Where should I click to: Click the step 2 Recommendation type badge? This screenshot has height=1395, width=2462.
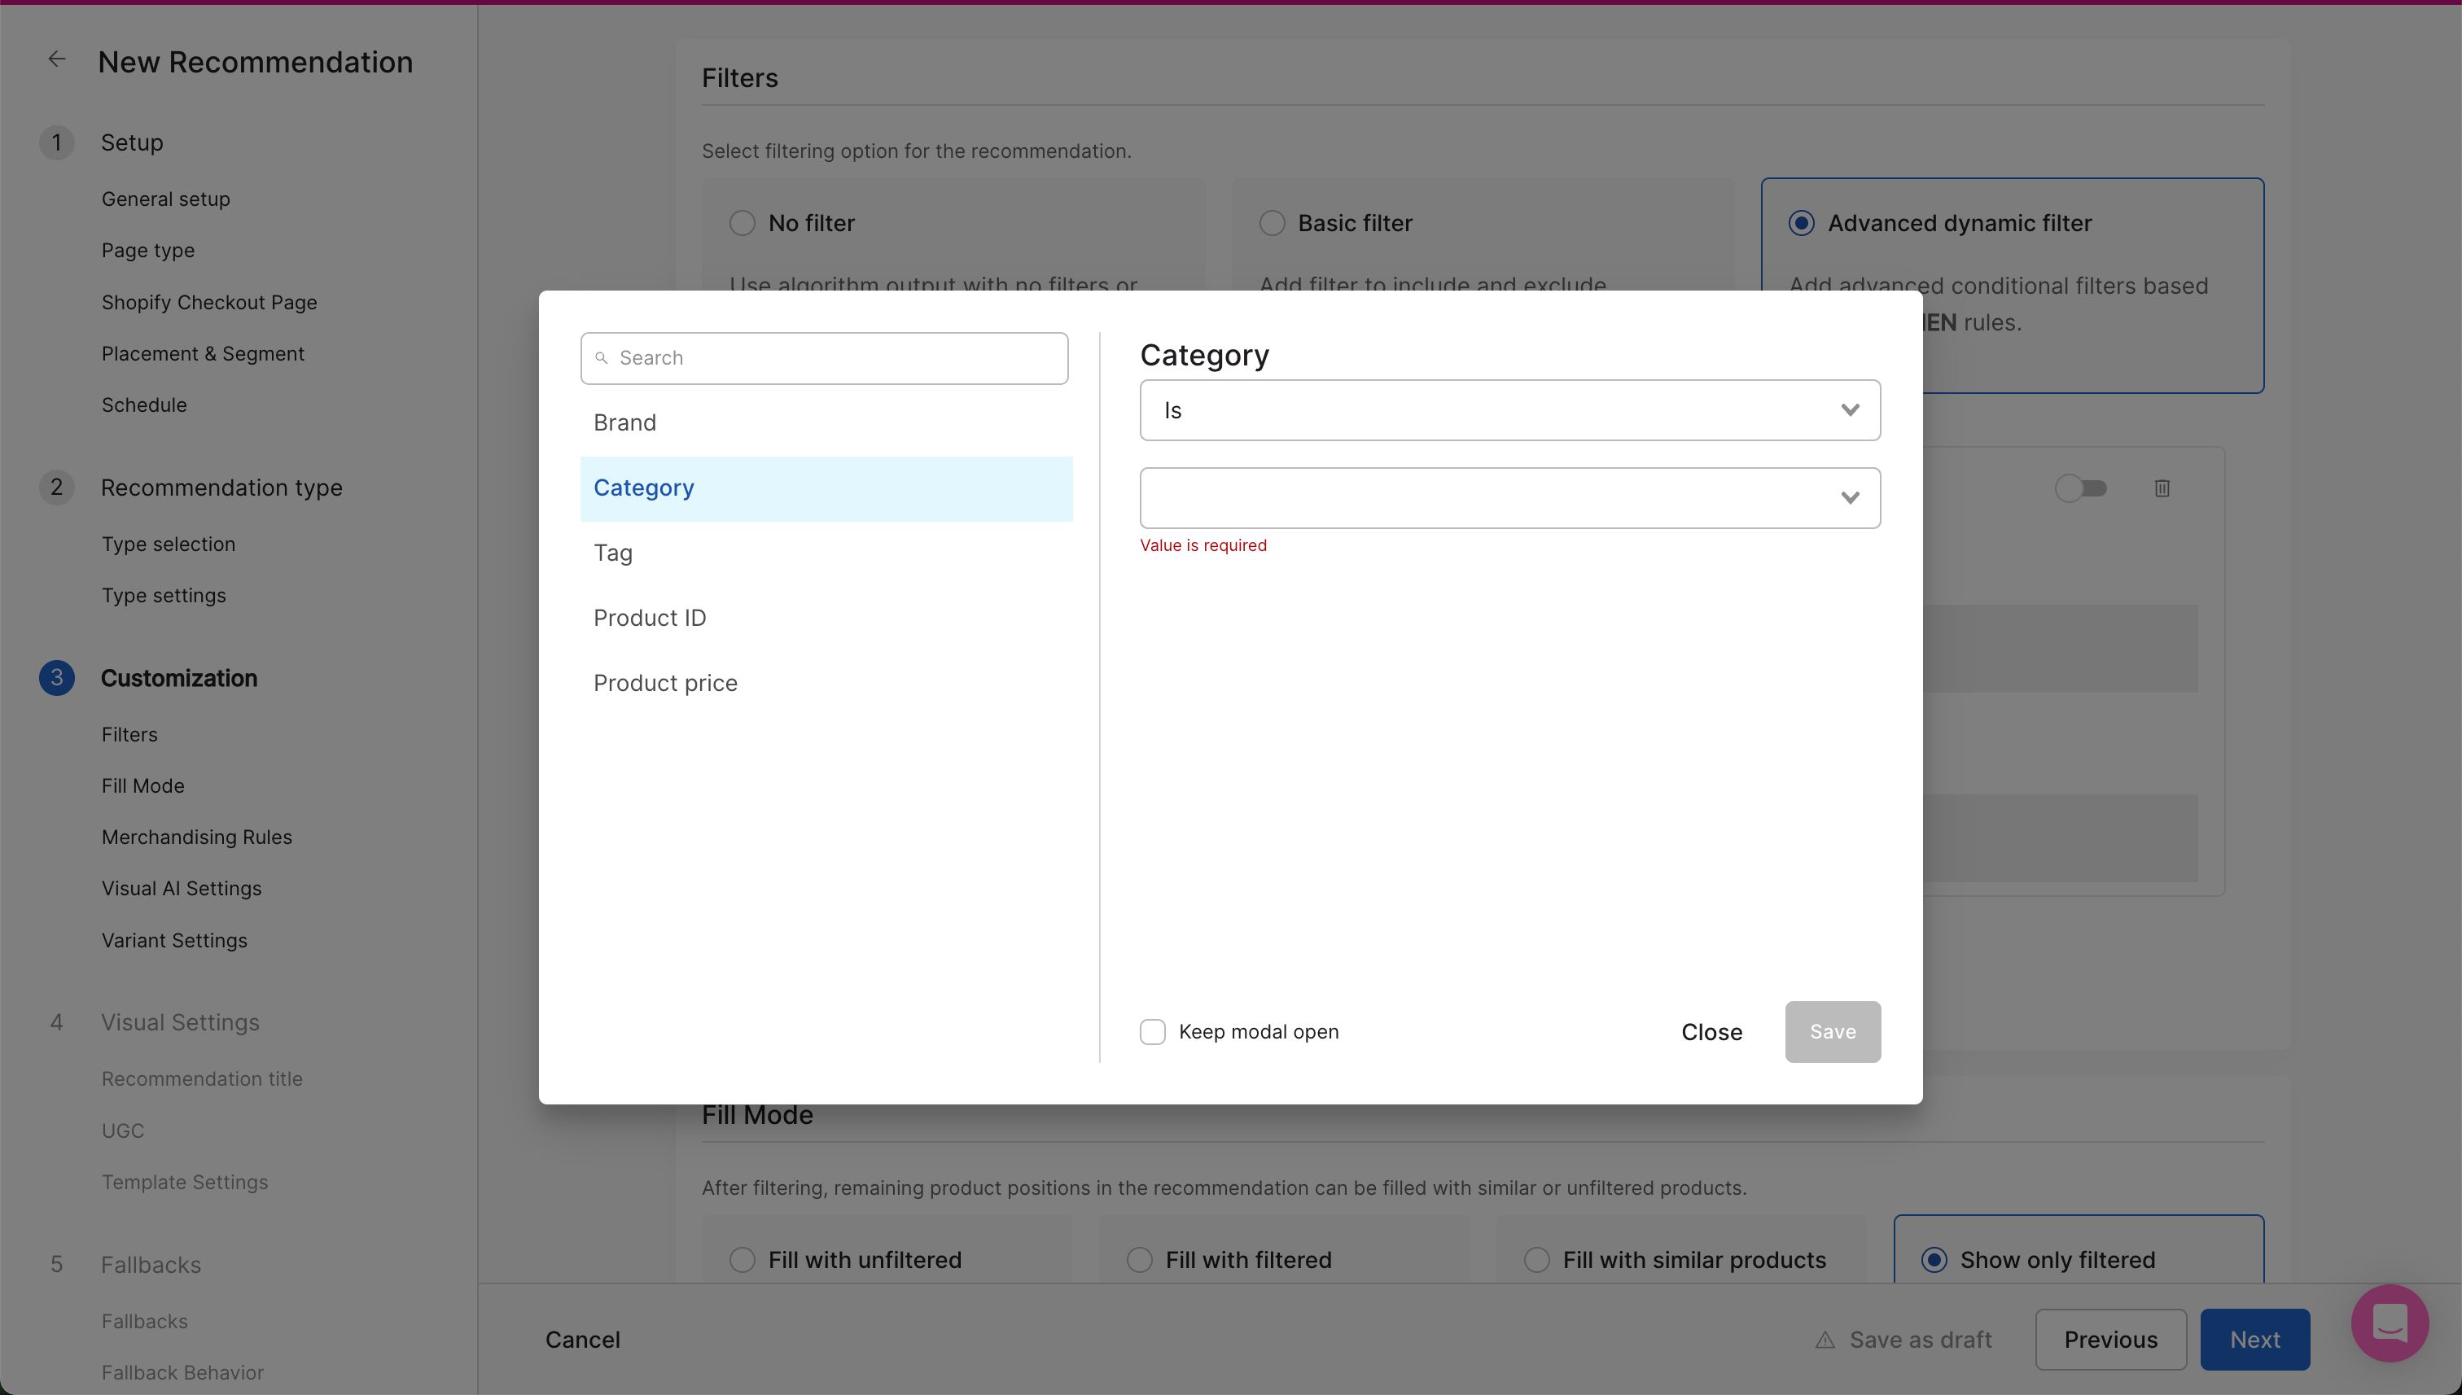56,488
